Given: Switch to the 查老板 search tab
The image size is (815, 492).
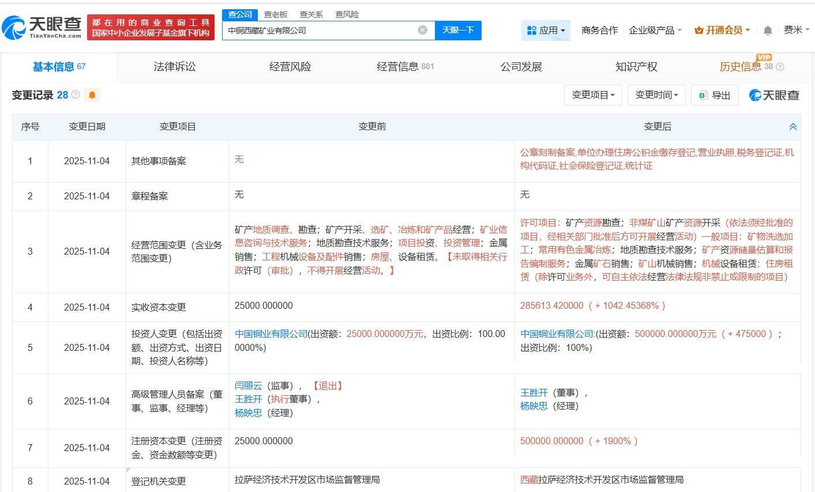Looking at the screenshot, I should tap(275, 14).
